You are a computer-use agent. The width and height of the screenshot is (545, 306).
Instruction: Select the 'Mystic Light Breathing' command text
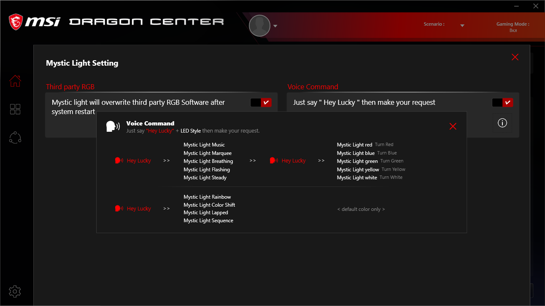[208, 161]
